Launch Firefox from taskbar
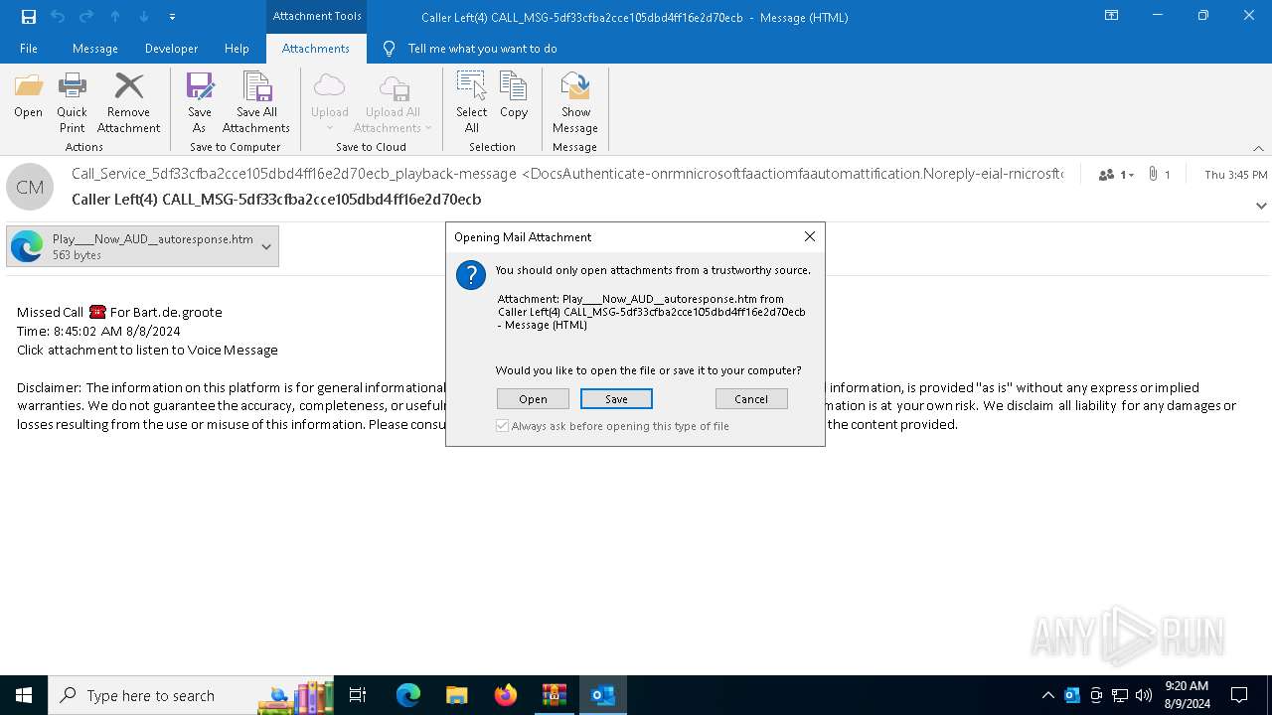The height and width of the screenshot is (715, 1272). [x=506, y=695]
